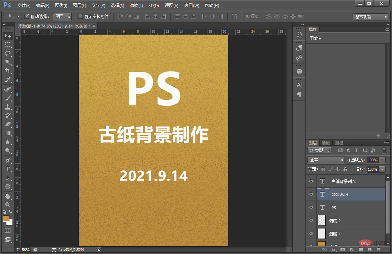Viewport: 392px width, 254px height.
Task: Select the Brush tool
Action: (x=8, y=98)
